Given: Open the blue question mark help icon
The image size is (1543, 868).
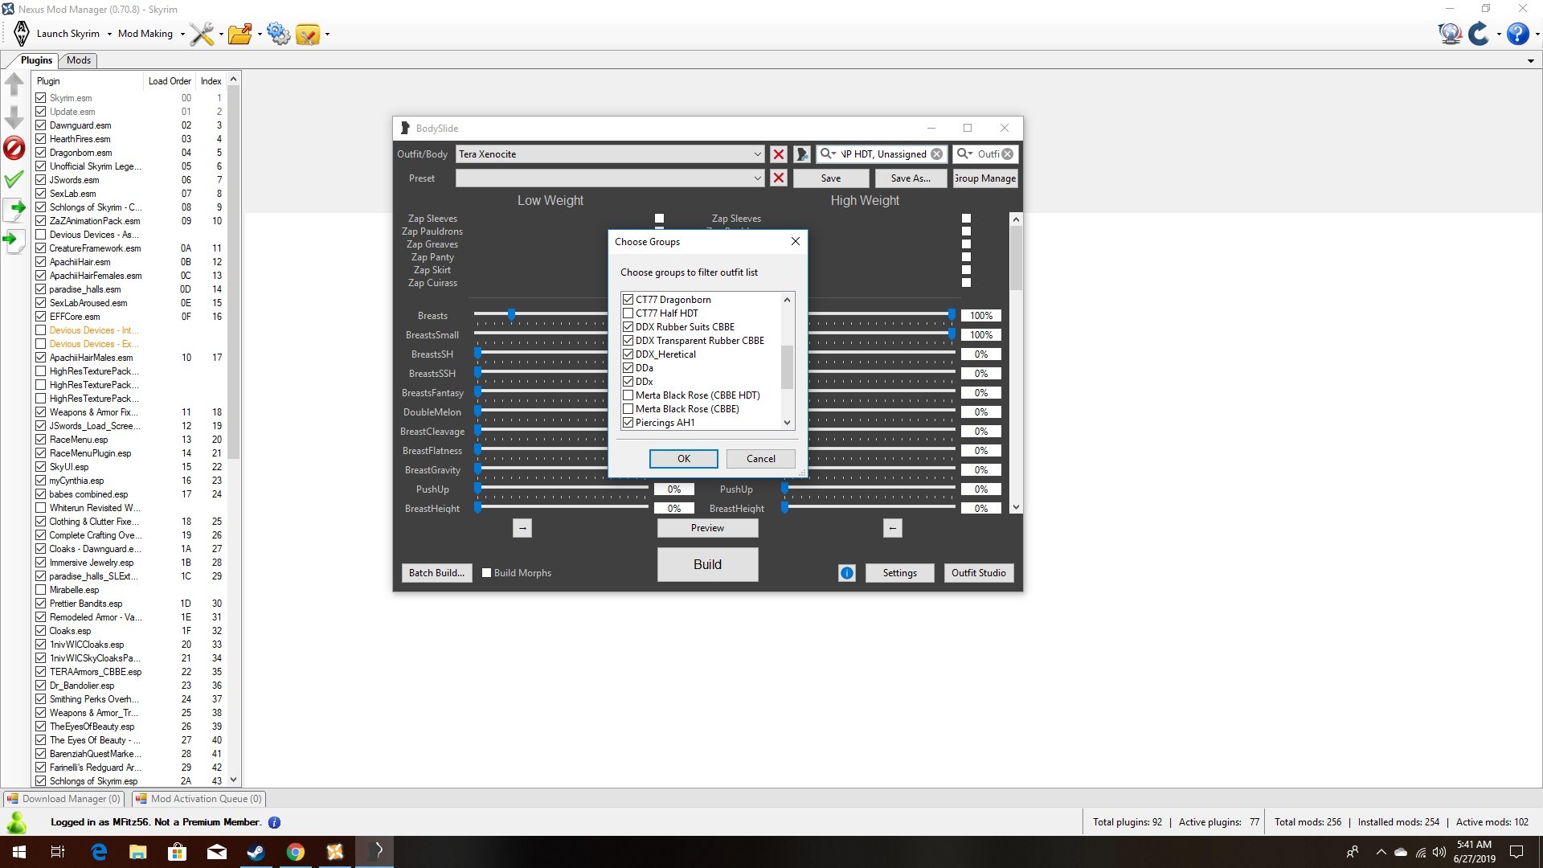Looking at the screenshot, I should coord(1517,34).
